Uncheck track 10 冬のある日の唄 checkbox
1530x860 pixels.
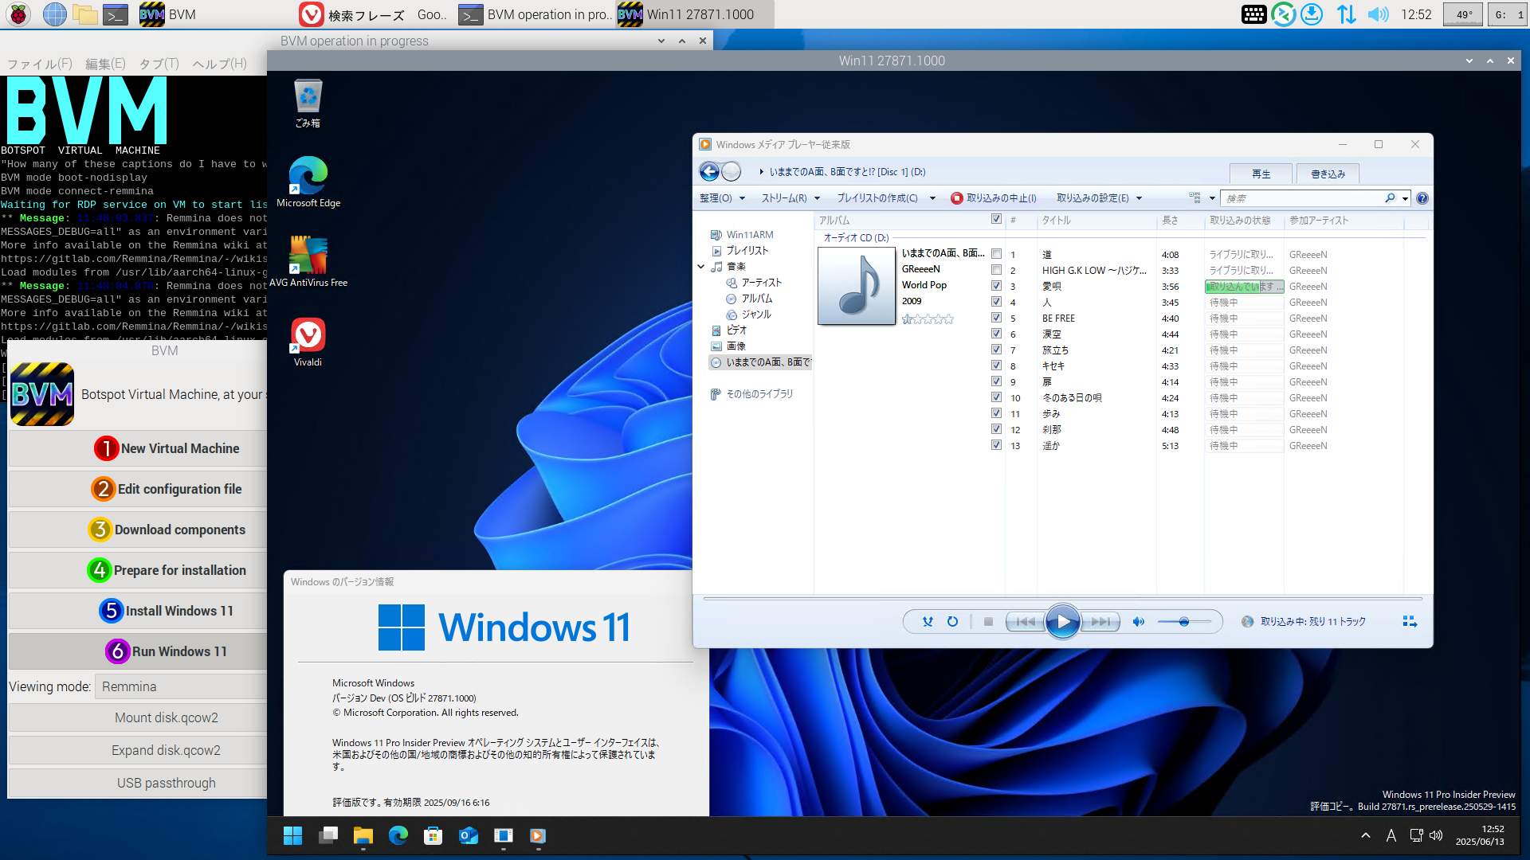(x=996, y=397)
